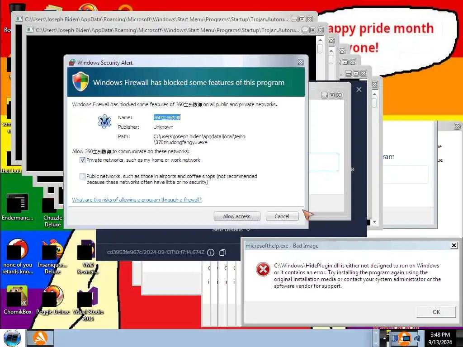Cancel the Windows Security Alert dialog
Viewport: 463px width, 347px height.
pyautogui.click(x=282, y=216)
